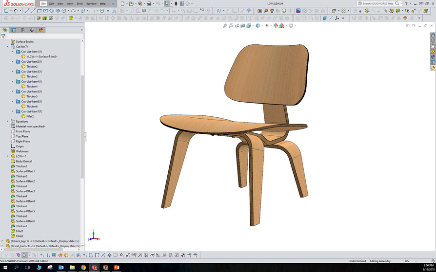Open Google Chrome from the taskbar

[x=83, y=268]
